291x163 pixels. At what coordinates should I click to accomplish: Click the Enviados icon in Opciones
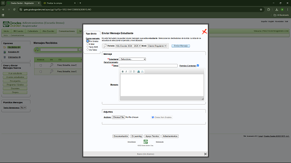coord(5,52)
